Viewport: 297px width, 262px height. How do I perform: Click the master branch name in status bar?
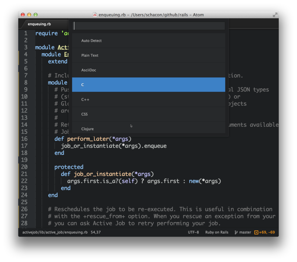tap(245, 233)
